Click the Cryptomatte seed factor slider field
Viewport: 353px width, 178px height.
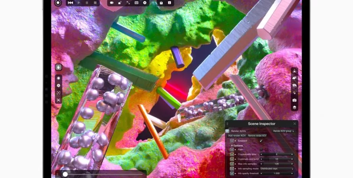pyautogui.click(x=277, y=159)
